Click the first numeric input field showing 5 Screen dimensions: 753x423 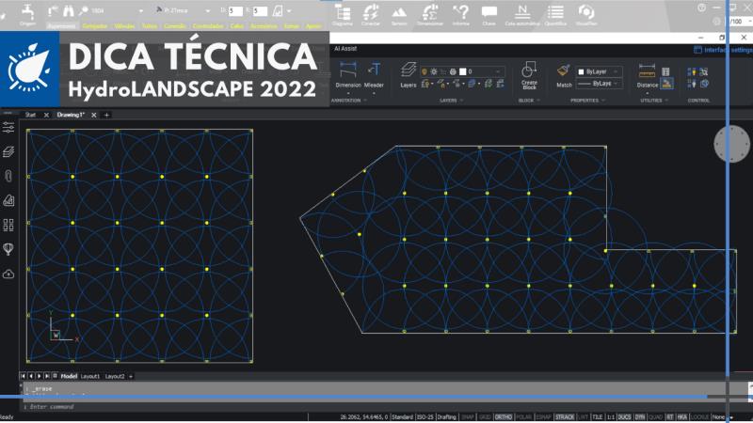(235, 10)
